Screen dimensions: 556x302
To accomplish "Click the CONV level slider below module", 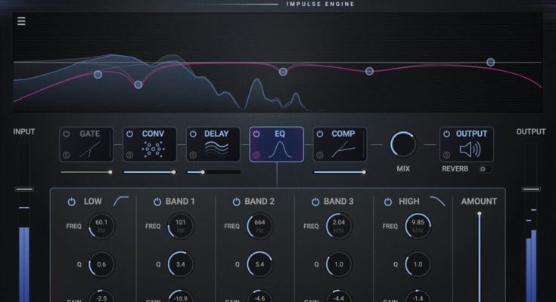I will tap(173, 172).
